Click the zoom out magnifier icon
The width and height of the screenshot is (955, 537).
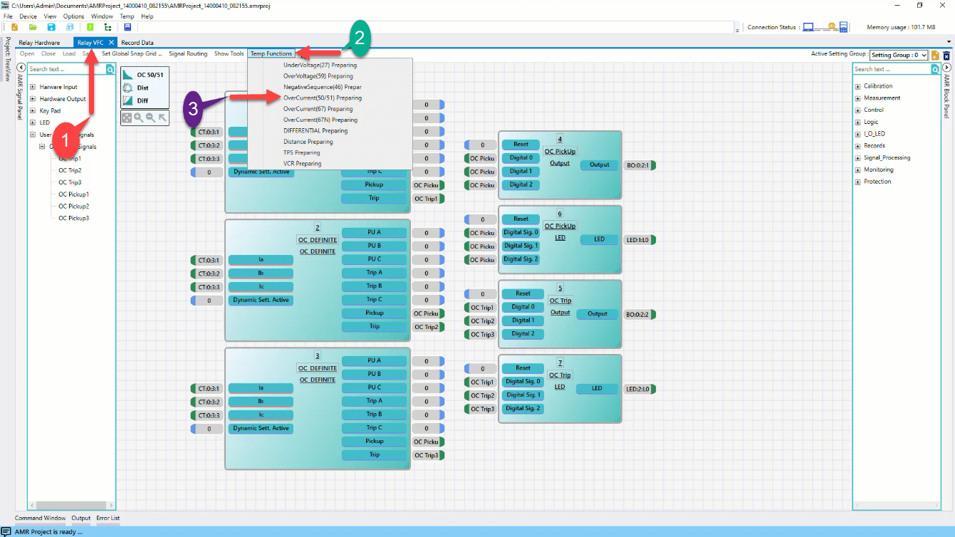pyautogui.click(x=150, y=118)
